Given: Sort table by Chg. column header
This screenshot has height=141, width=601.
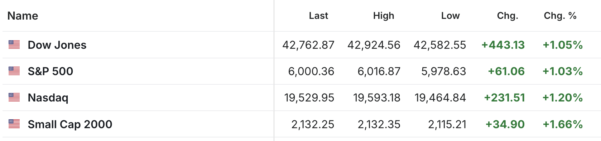Looking at the screenshot, I should (508, 16).
